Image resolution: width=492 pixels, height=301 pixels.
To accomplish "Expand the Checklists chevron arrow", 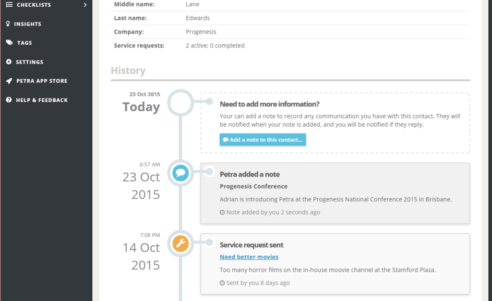I will tap(85, 5).
